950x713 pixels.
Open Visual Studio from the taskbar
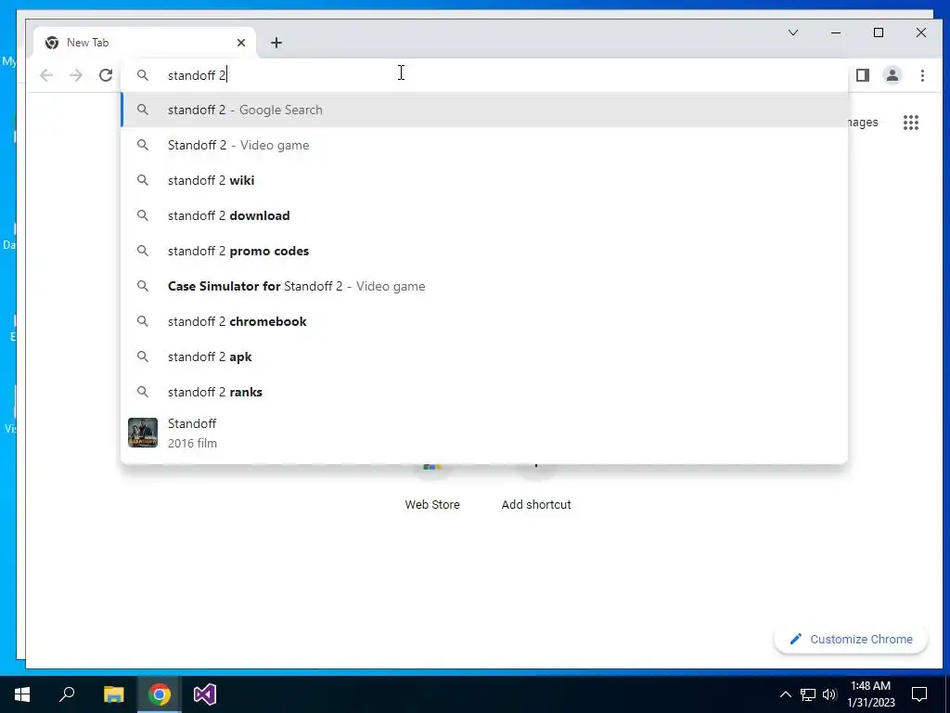pos(205,694)
